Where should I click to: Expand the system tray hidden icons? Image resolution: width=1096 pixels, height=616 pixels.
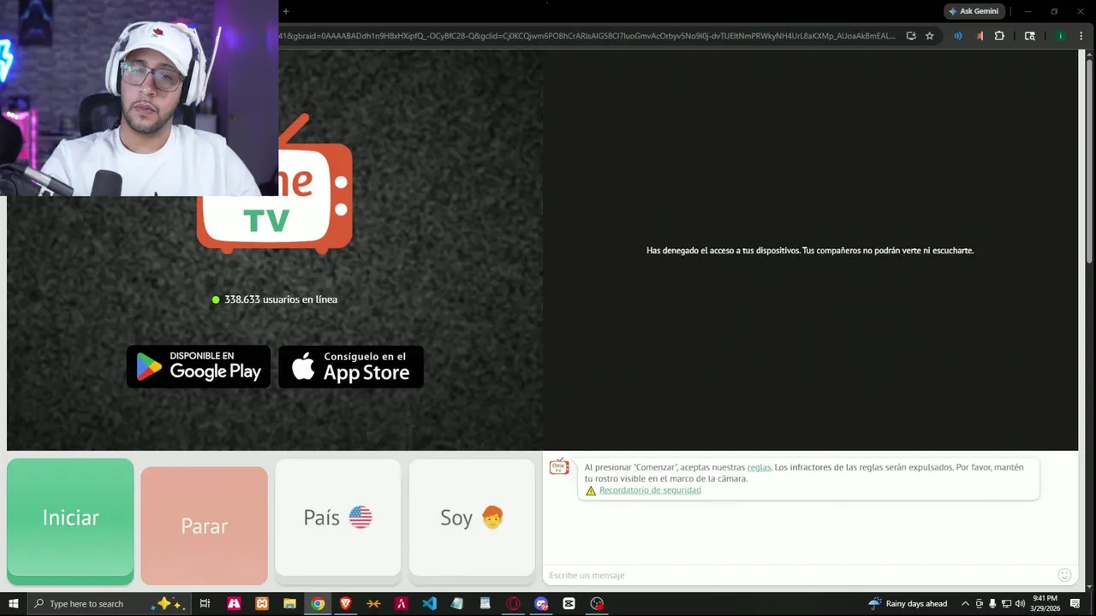pos(966,603)
